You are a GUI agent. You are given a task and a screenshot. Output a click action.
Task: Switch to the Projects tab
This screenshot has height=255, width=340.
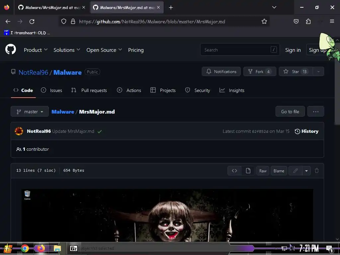pos(163,90)
